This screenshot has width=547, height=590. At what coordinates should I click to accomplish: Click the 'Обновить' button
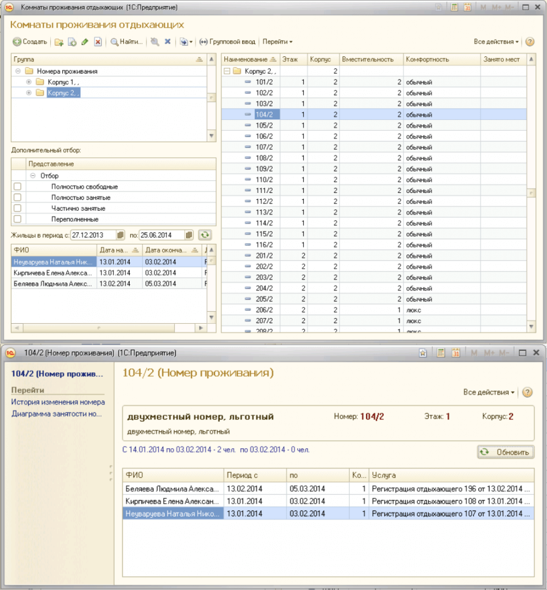[x=506, y=452]
